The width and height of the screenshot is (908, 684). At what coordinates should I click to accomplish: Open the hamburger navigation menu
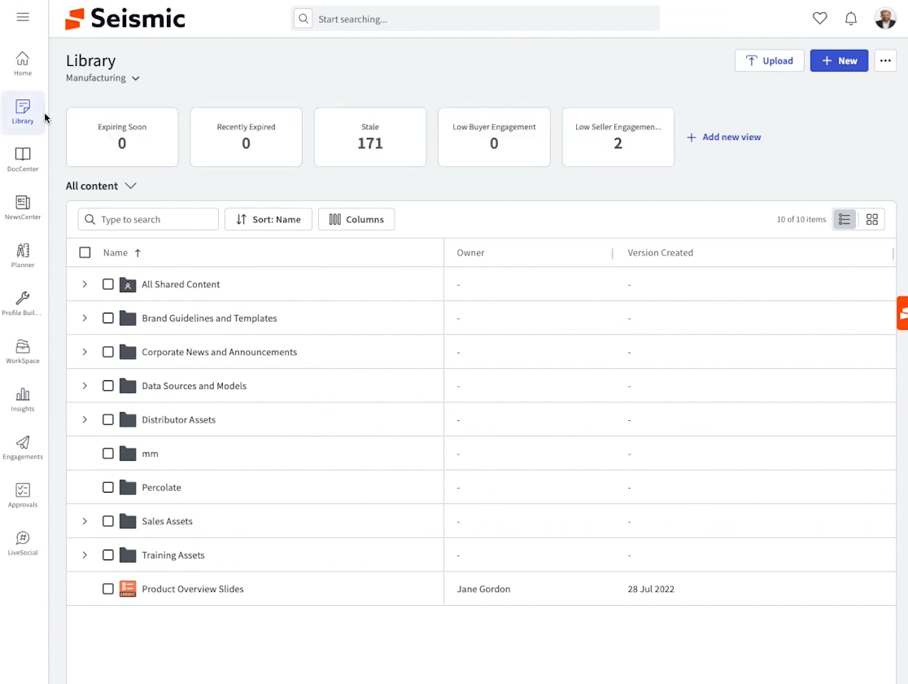23,17
